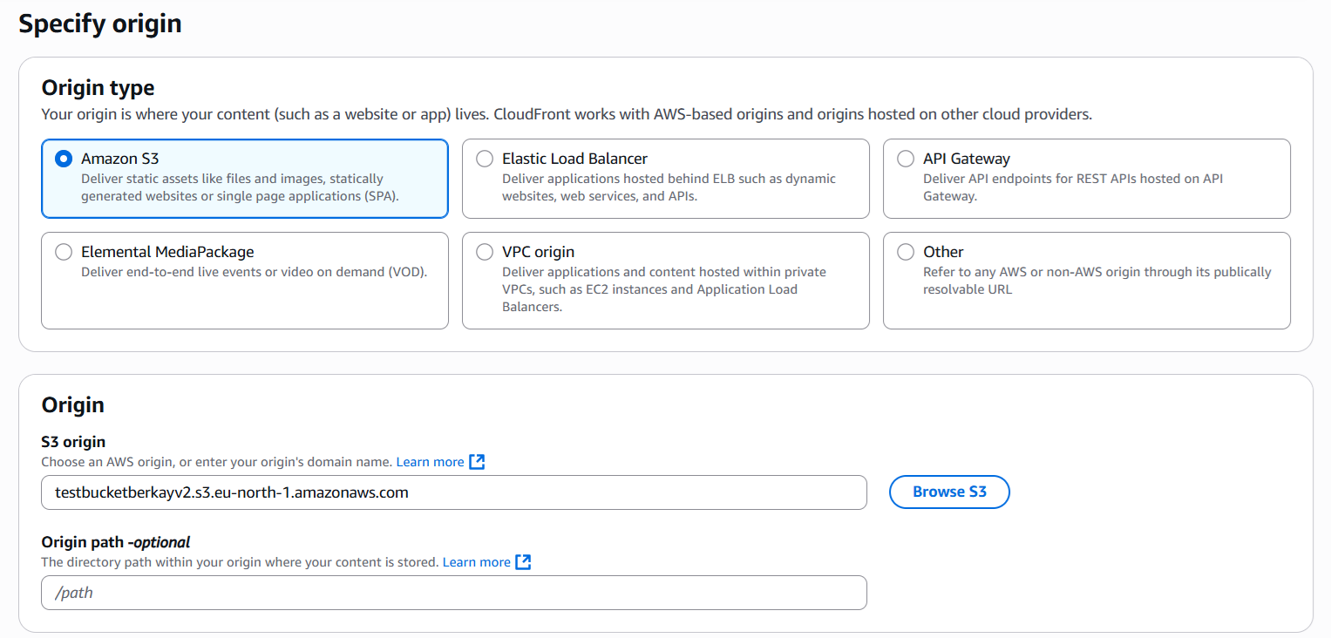Choose the Elastic Load Balancer radio button
Viewport: 1331px width, 638px height.
(x=485, y=159)
